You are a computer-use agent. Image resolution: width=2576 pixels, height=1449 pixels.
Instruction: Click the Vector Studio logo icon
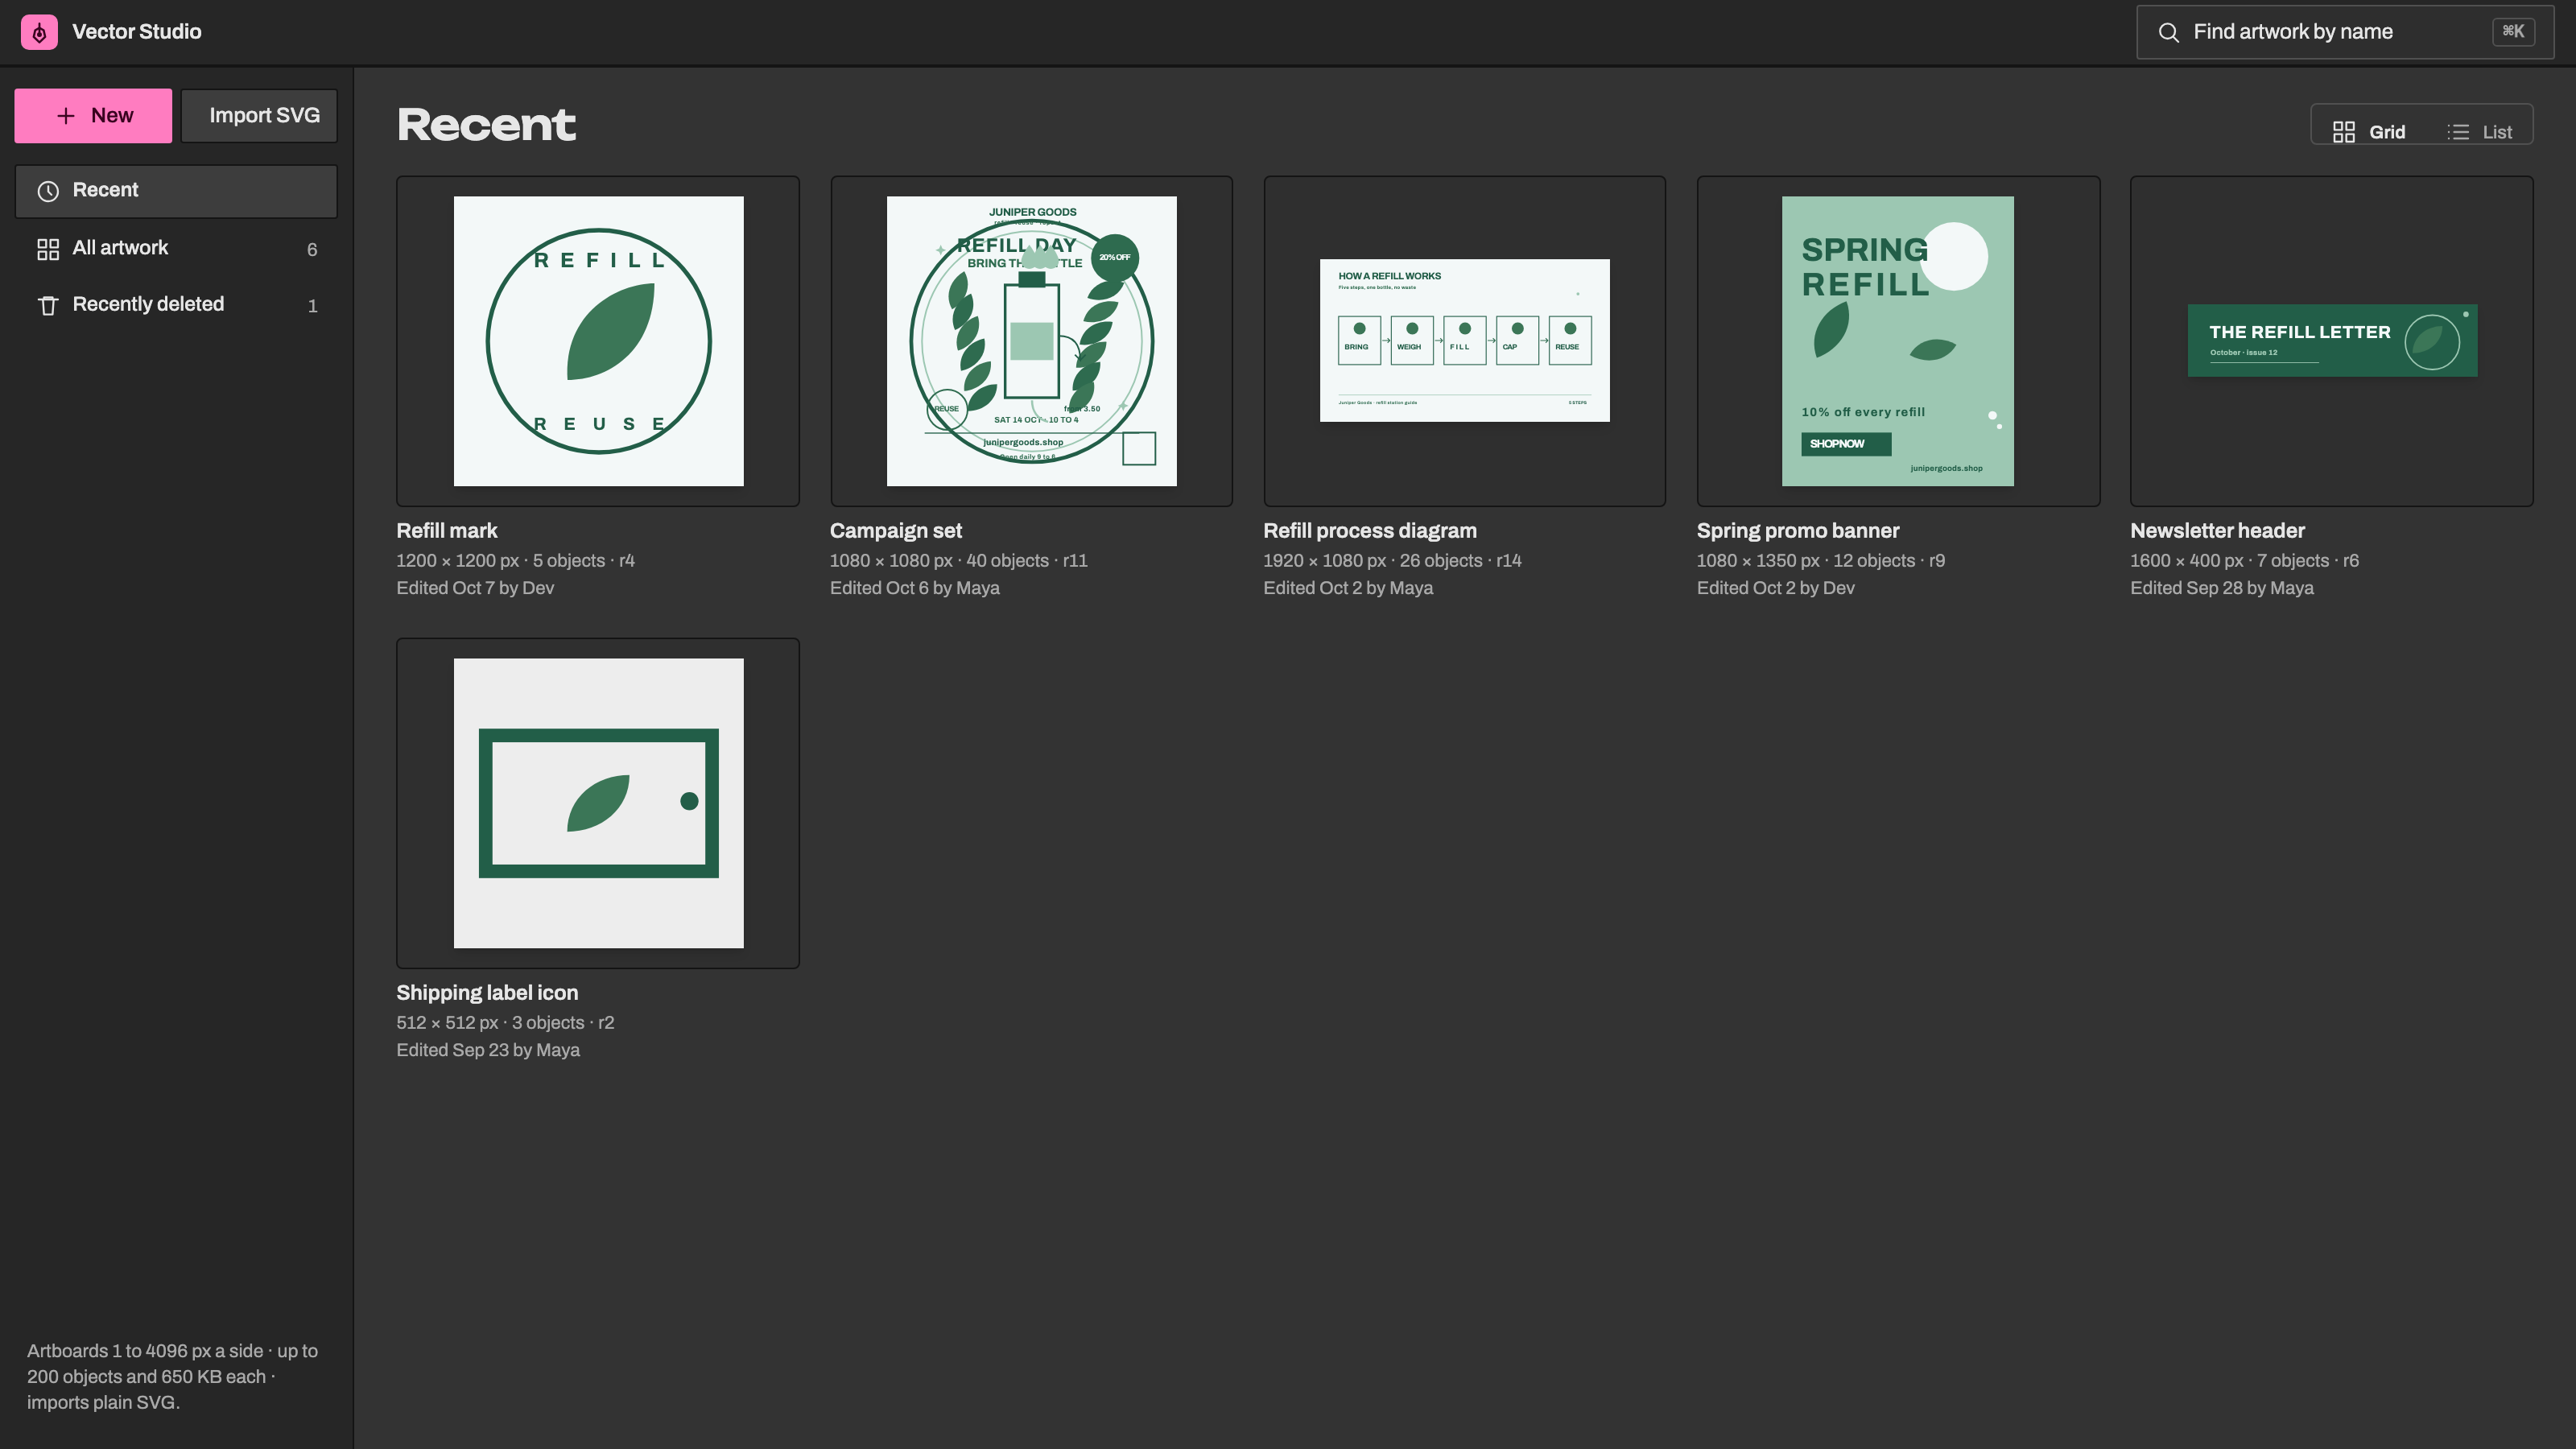click(39, 32)
